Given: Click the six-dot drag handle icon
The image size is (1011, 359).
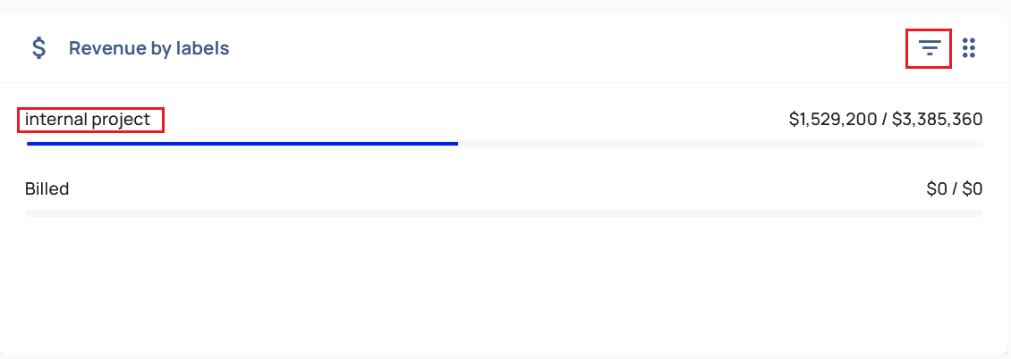Looking at the screenshot, I should [968, 47].
